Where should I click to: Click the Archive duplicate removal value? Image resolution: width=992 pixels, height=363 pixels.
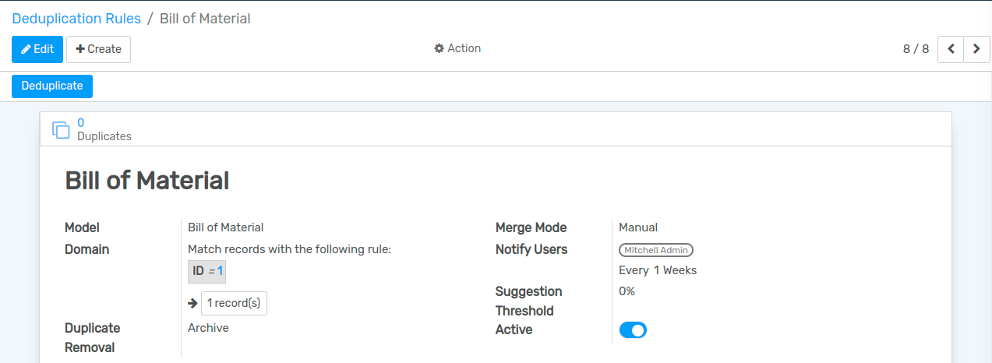click(208, 328)
